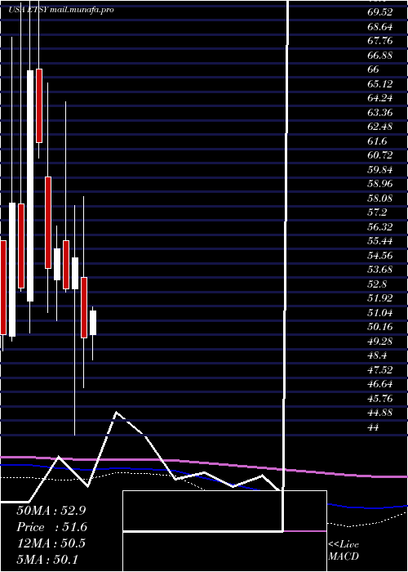Screen dimensions: 408x572
Task: Click the last small white candlestick
Action: 93,323
